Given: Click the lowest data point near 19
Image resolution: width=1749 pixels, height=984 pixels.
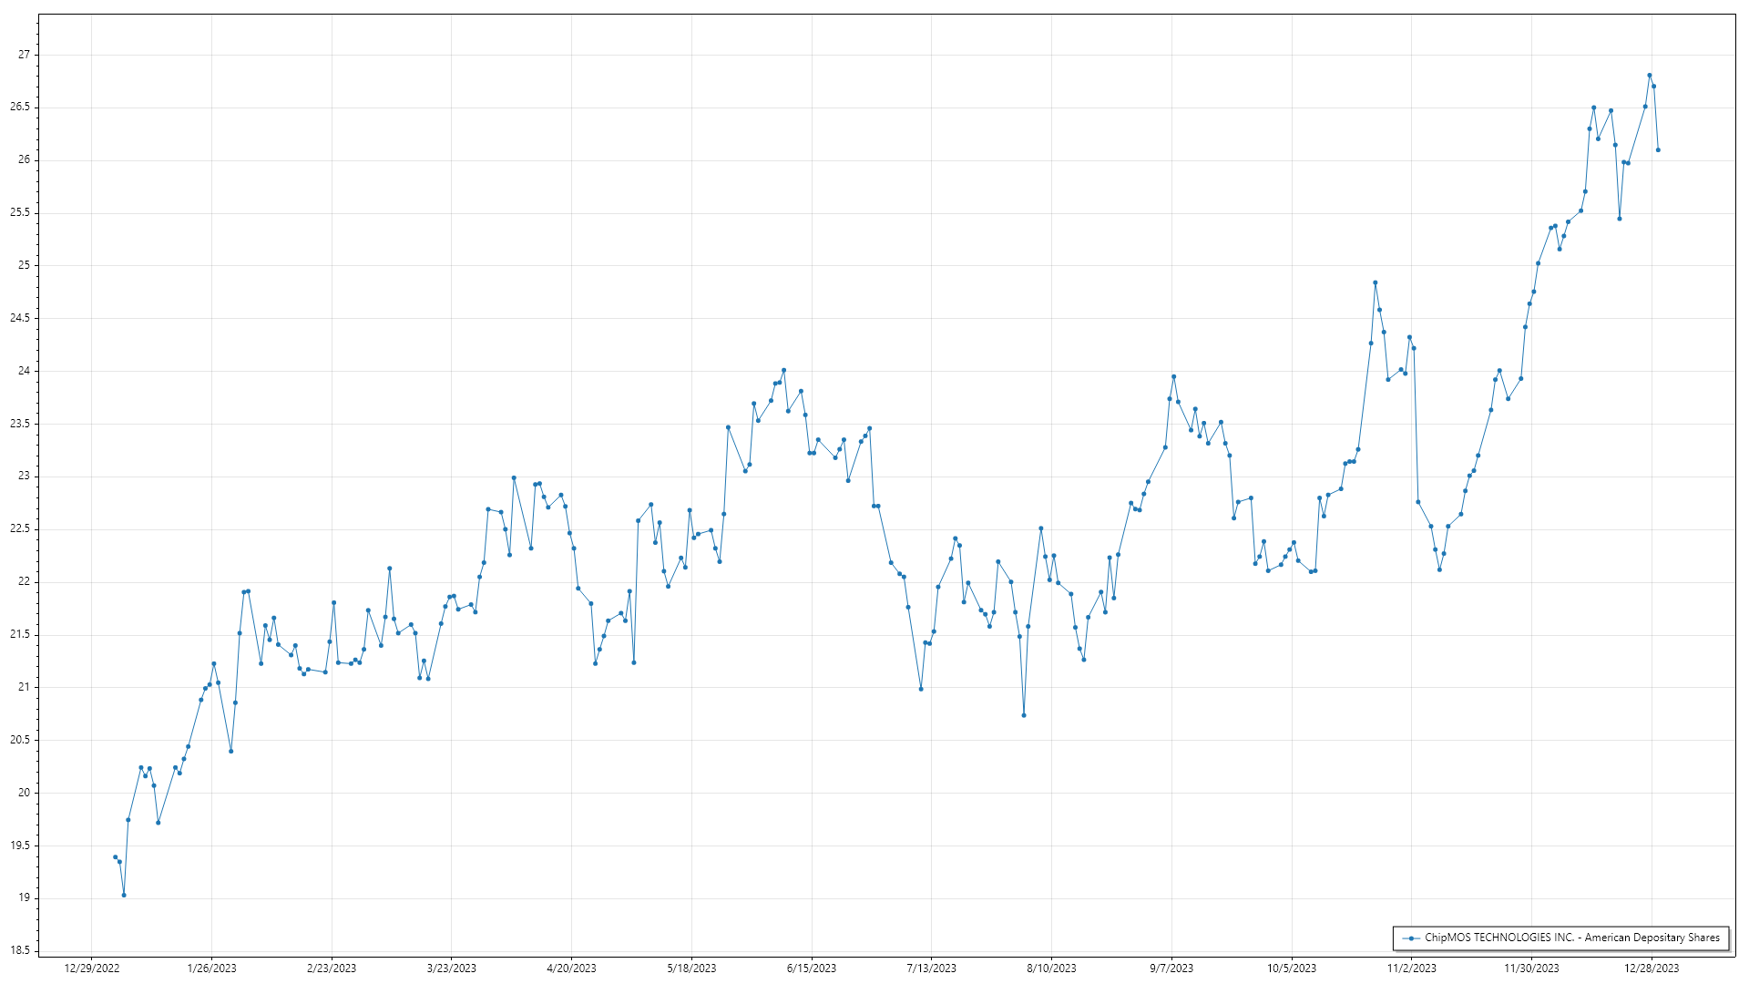Looking at the screenshot, I should click(x=124, y=895).
